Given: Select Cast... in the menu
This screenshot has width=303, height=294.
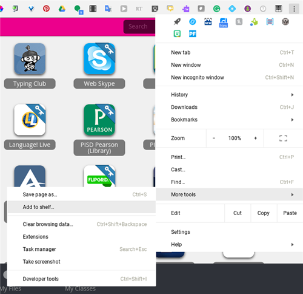Looking at the screenshot, I should (230, 169).
